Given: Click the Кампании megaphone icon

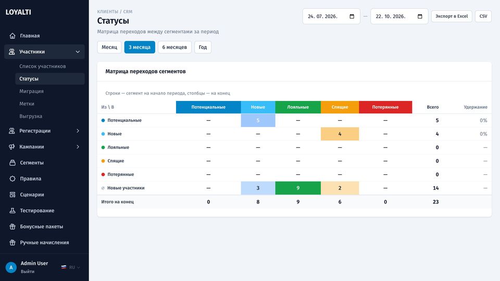Looking at the screenshot, I should point(12,147).
